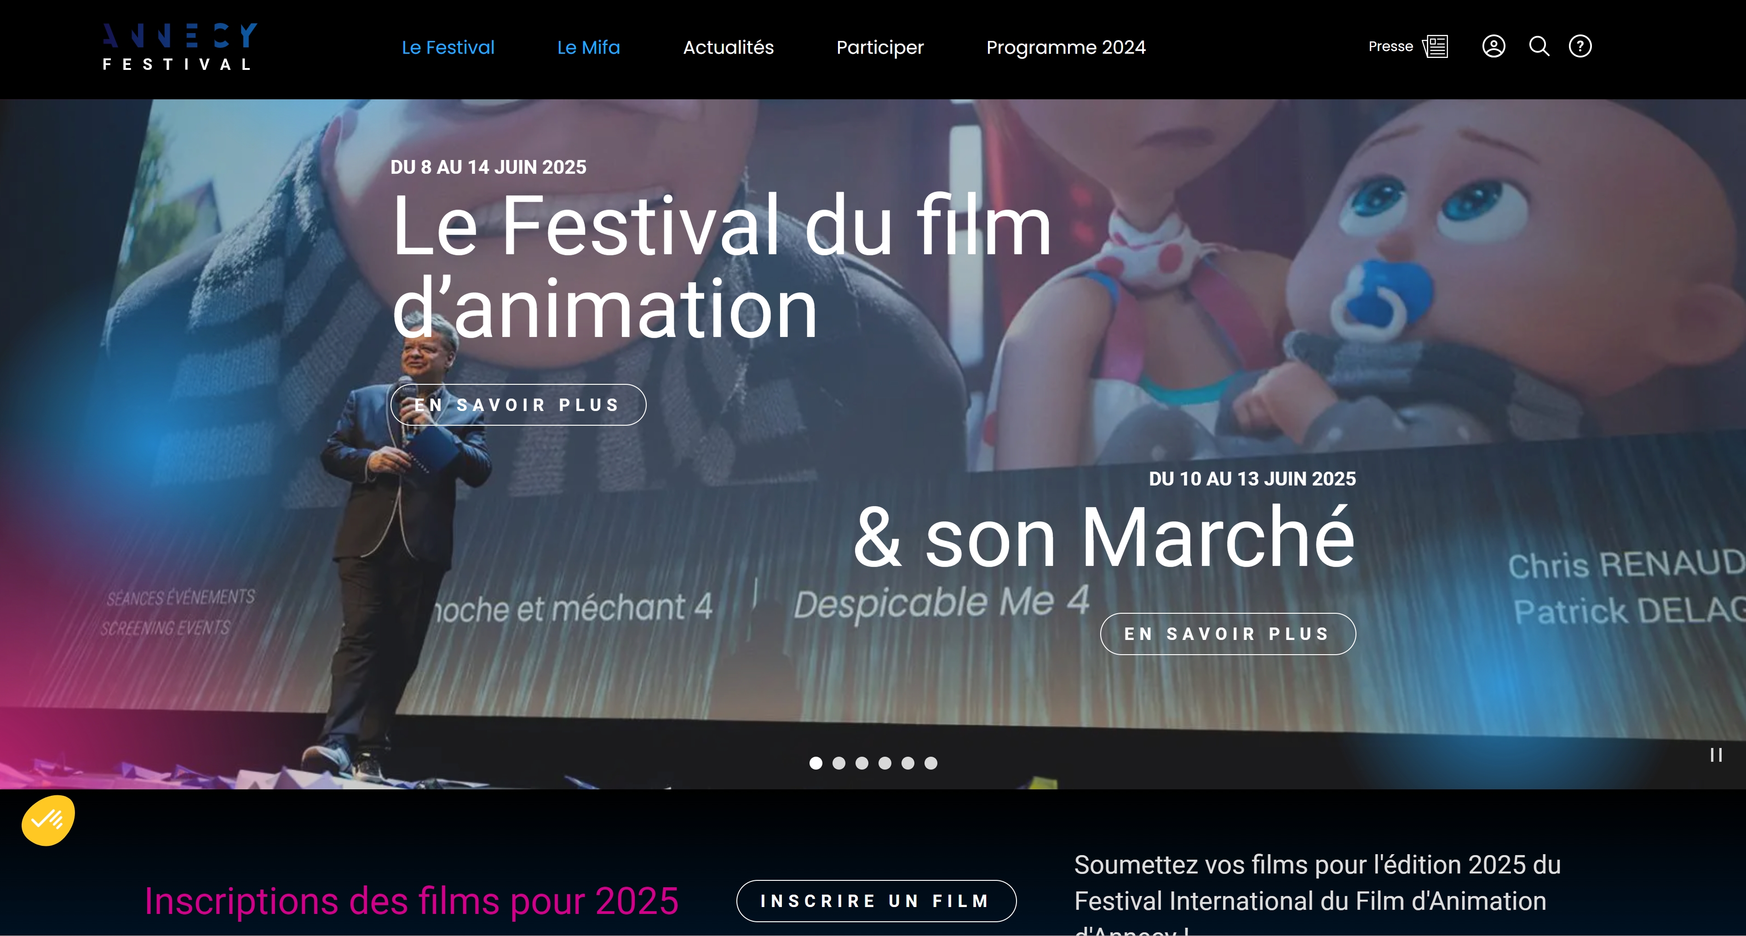1746x936 pixels.
Task: Open the user account icon
Action: tap(1493, 46)
